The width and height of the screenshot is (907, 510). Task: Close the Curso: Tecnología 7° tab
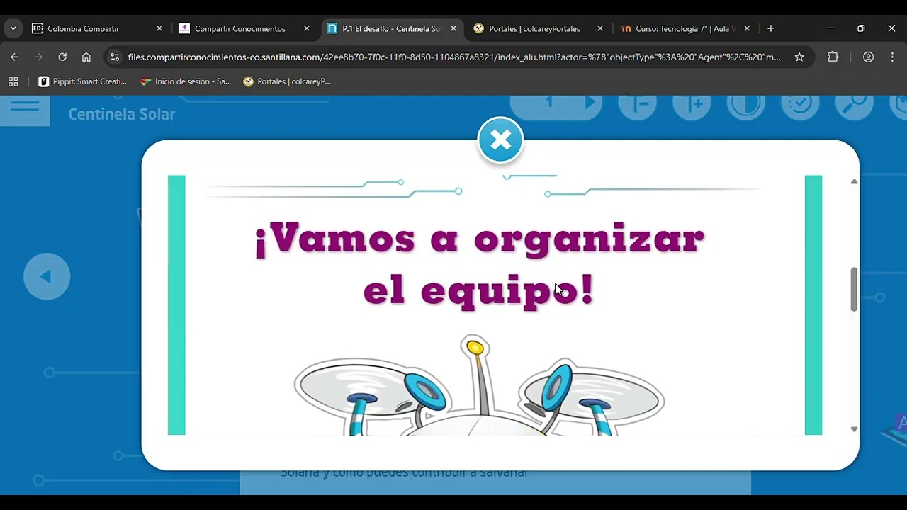pyautogui.click(x=746, y=29)
